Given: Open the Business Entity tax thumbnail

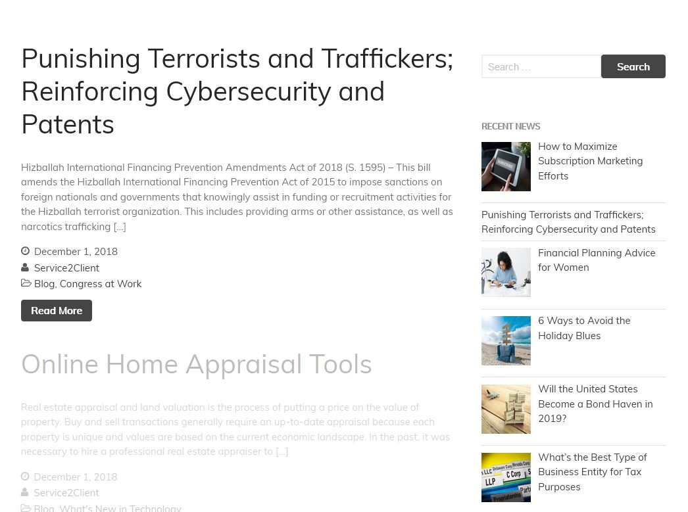Looking at the screenshot, I should [x=506, y=477].
